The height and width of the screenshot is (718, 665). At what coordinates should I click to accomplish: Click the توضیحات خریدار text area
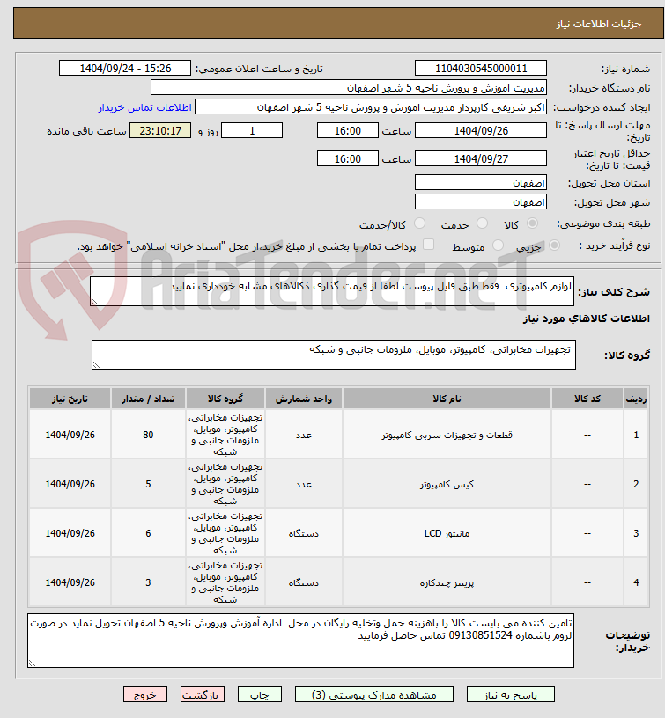(300, 641)
